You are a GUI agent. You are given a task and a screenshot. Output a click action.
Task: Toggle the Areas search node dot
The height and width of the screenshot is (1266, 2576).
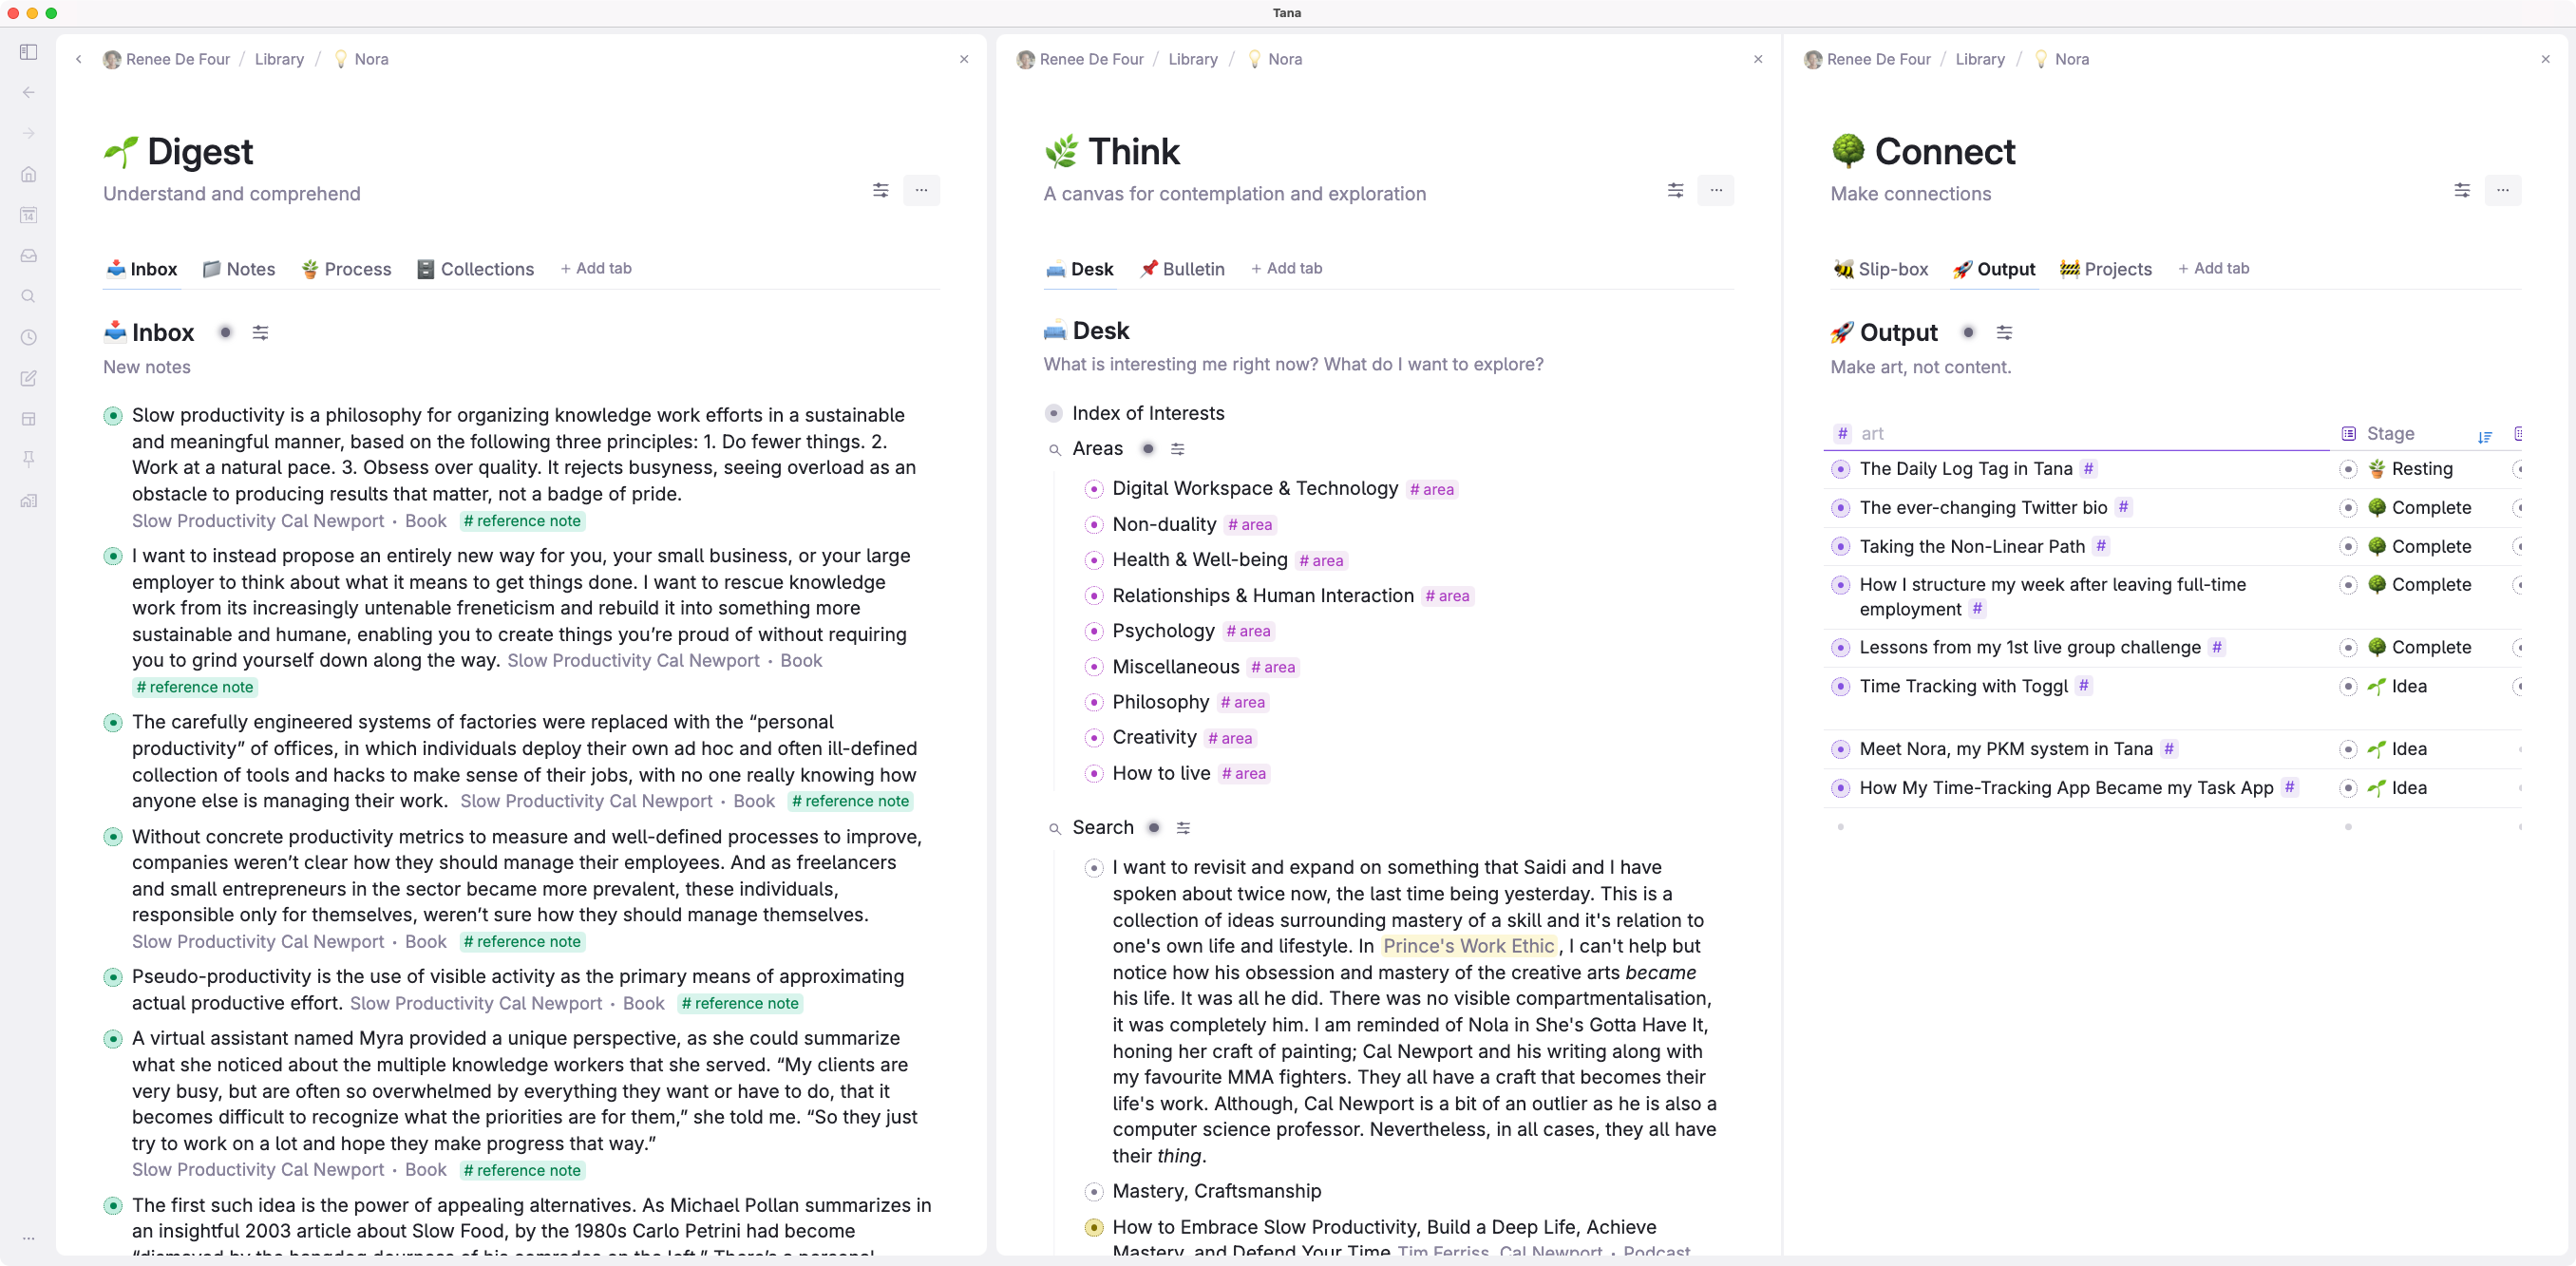(1147, 449)
